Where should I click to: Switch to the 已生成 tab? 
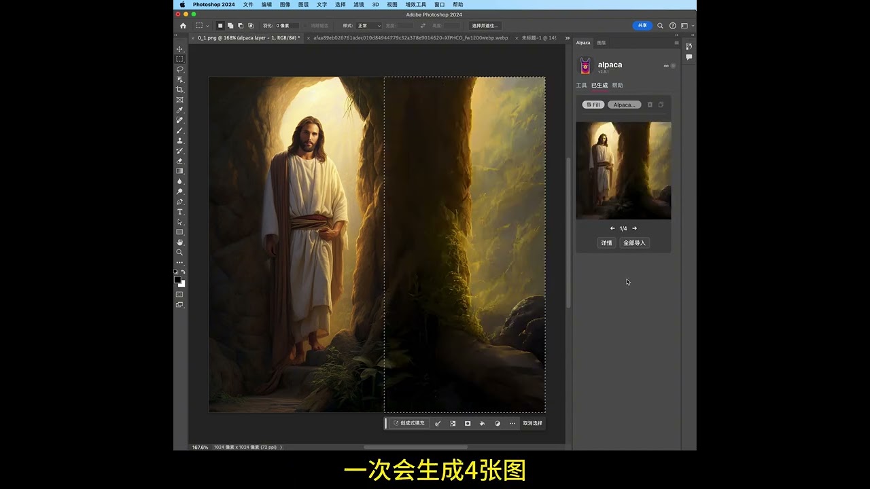(599, 86)
